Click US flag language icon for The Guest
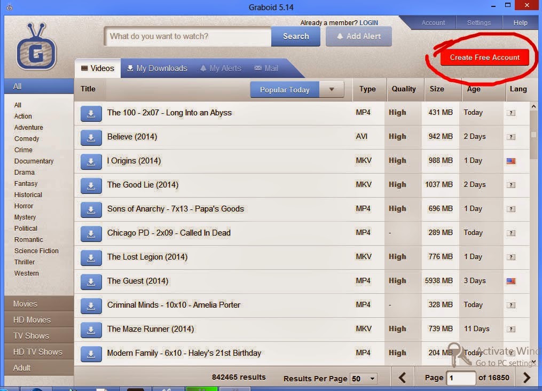 click(511, 281)
